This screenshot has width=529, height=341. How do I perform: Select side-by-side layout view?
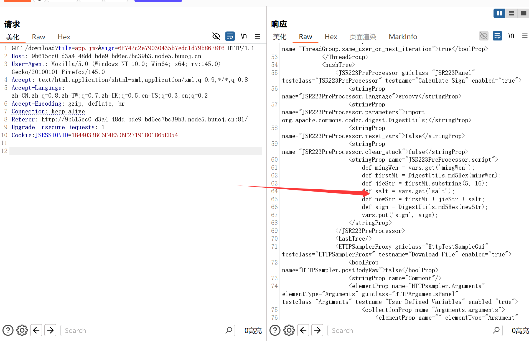point(499,13)
